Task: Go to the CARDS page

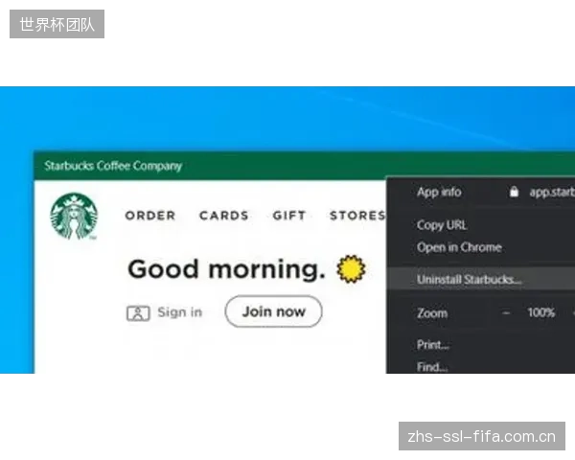Action: click(224, 216)
